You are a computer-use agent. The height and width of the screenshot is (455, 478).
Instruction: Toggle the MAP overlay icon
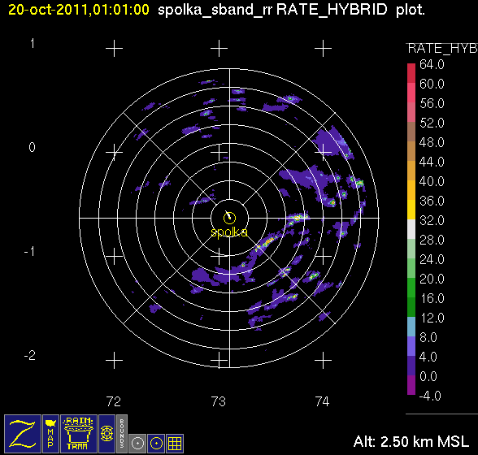(x=50, y=434)
